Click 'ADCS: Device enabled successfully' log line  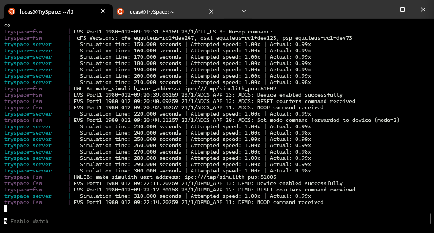click(208, 95)
